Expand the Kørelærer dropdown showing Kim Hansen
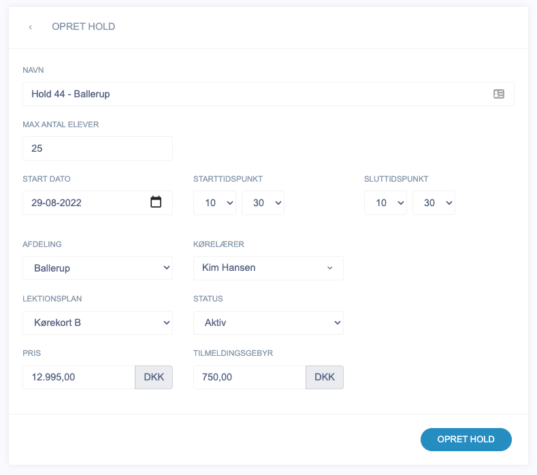537x475 pixels. pyautogui.click(x=268, y=268)
